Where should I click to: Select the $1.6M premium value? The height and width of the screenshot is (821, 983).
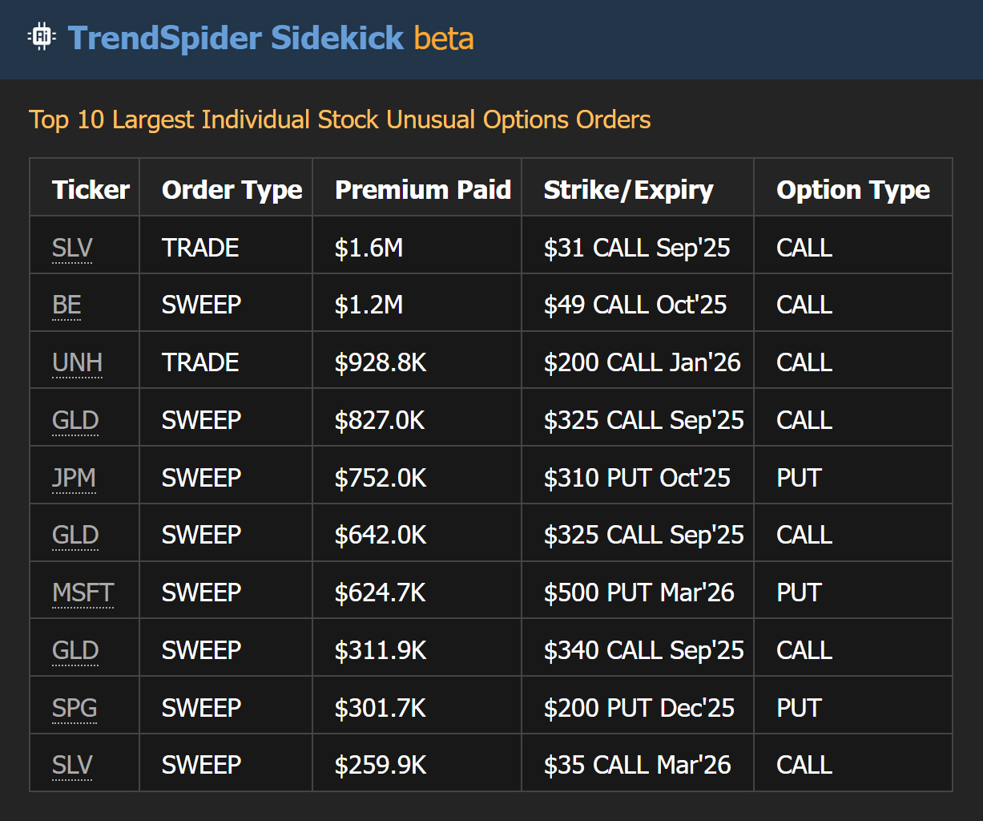(369, 248)
